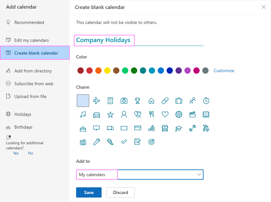Viewport: 271px width, 202px height.
Task: Pick the credit card charm
Action: (x=138, y=128)
